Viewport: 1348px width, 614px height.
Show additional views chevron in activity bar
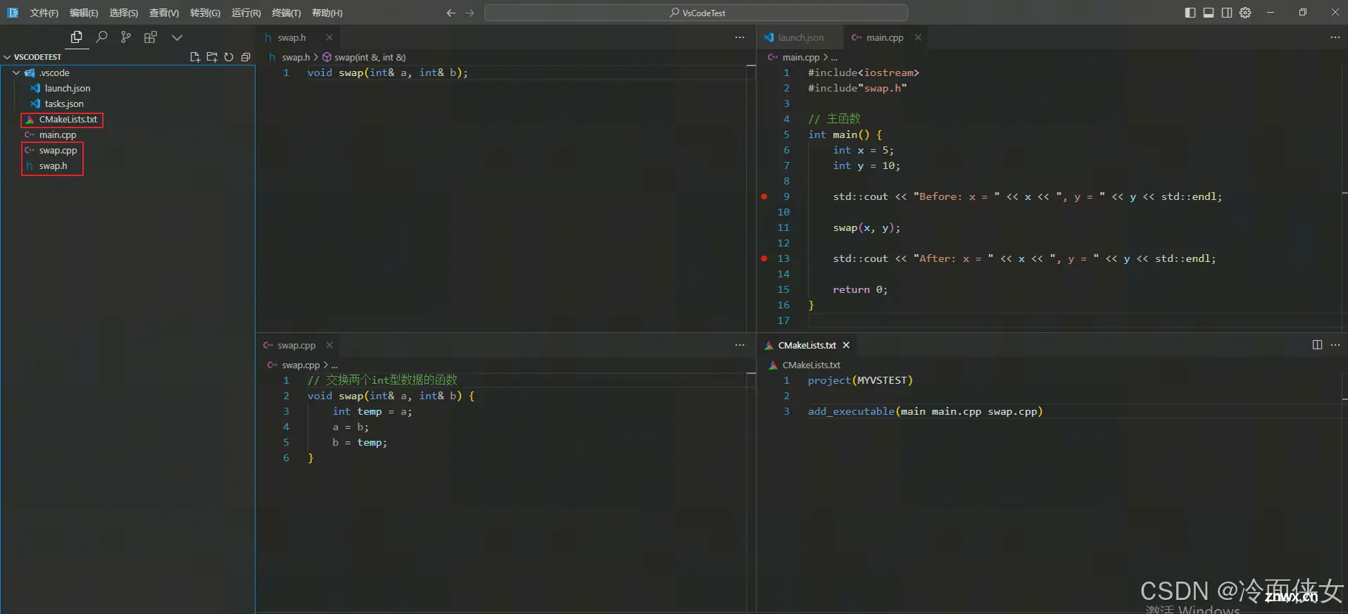click(177, 37)
